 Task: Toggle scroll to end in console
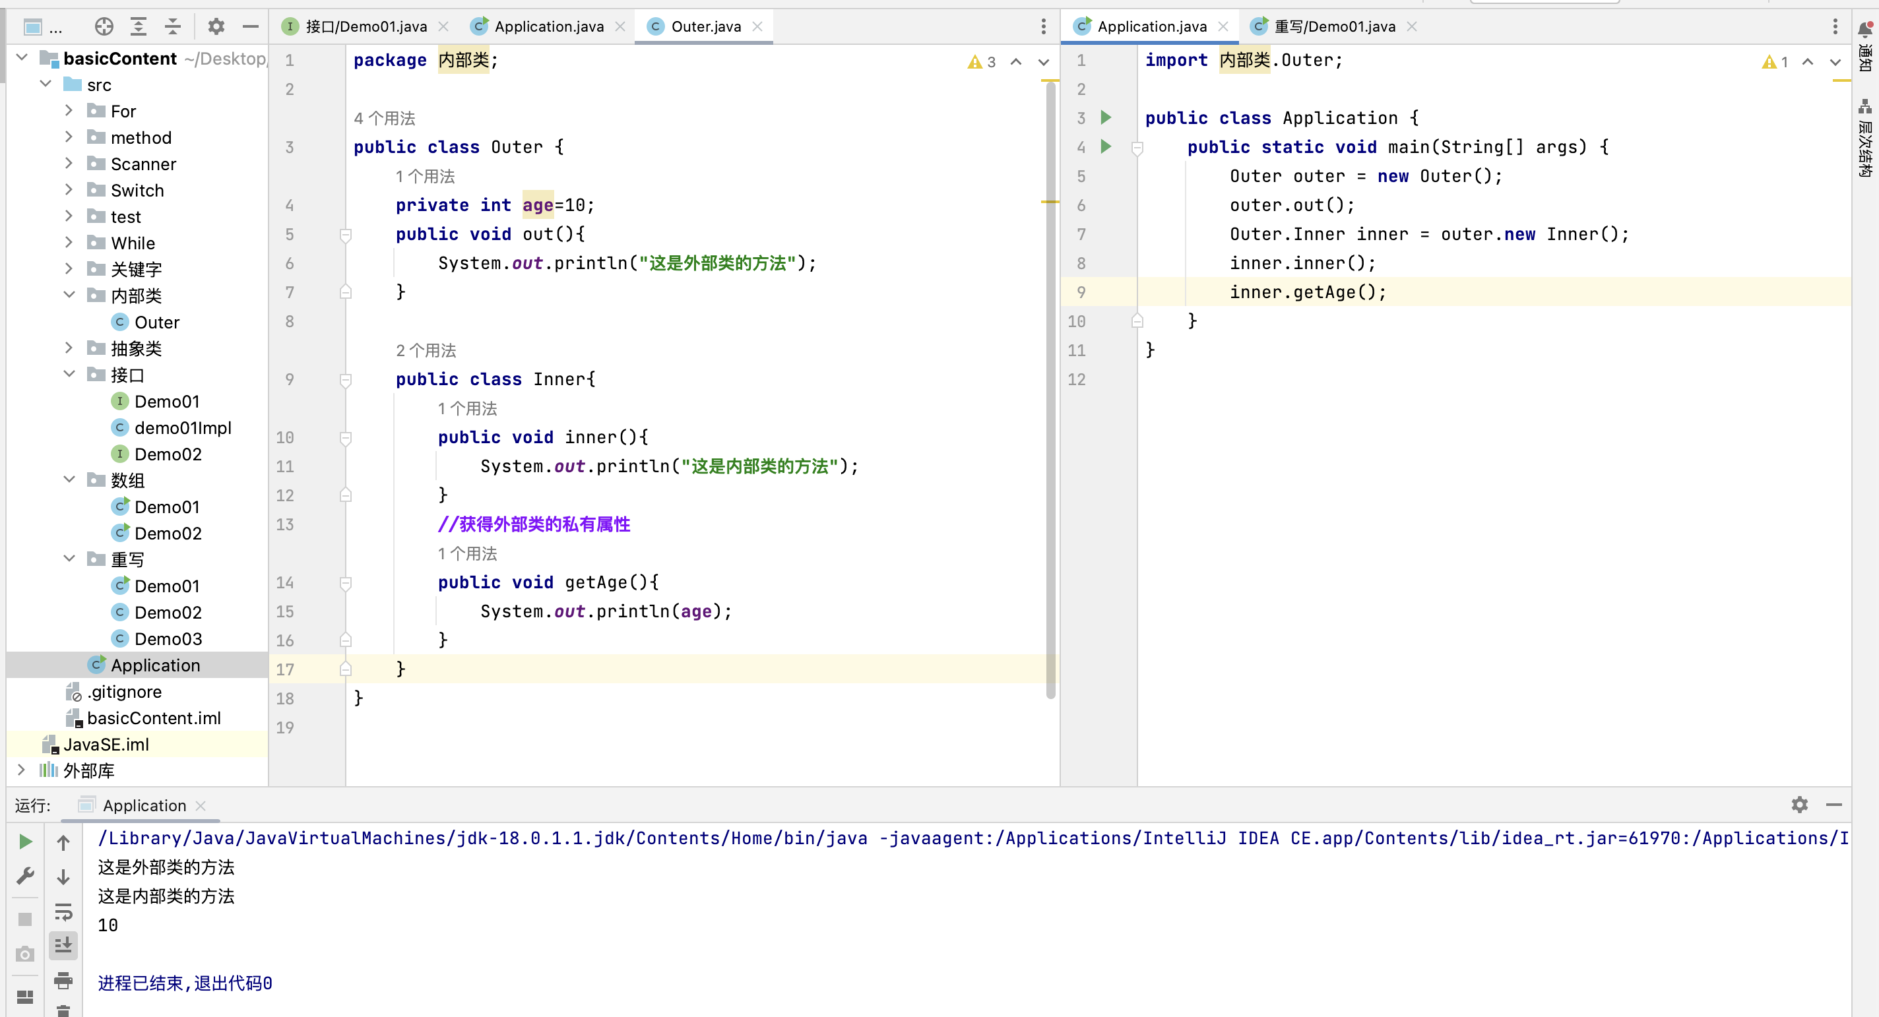(x=63, y=946)
